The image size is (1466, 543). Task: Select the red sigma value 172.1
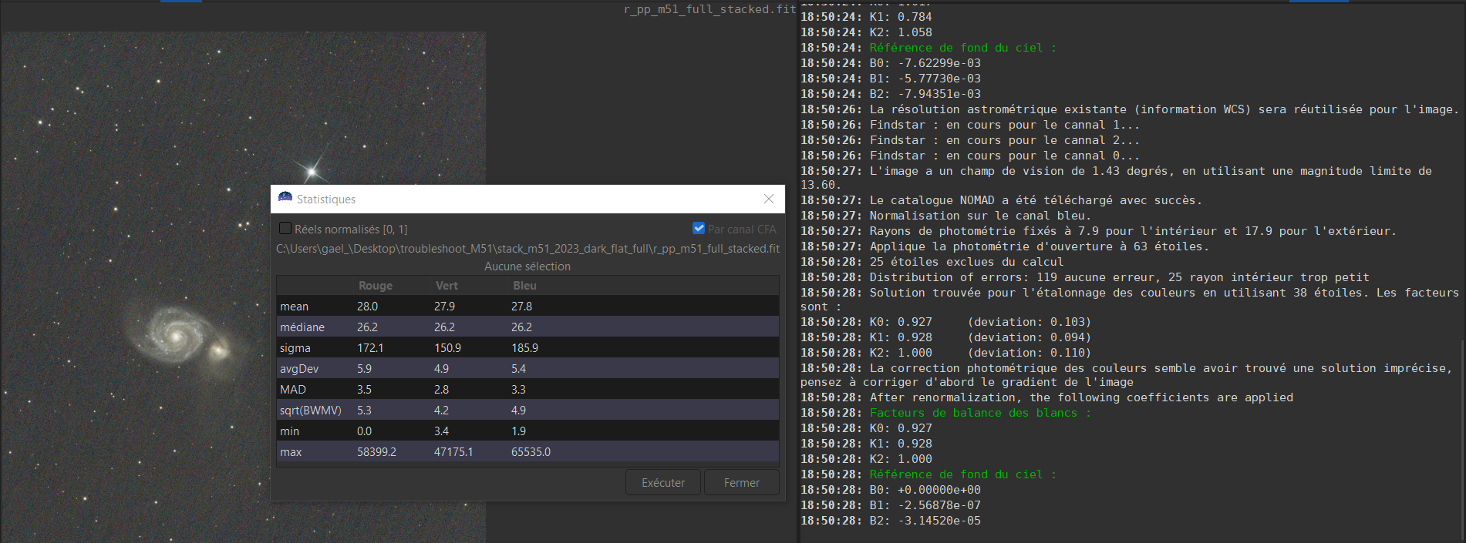pyautogui.click(x=370, y=348)
